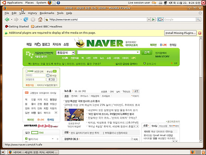Toggle the IP보안 ON switch
This screenshot has height=155, width=206.
55,71
